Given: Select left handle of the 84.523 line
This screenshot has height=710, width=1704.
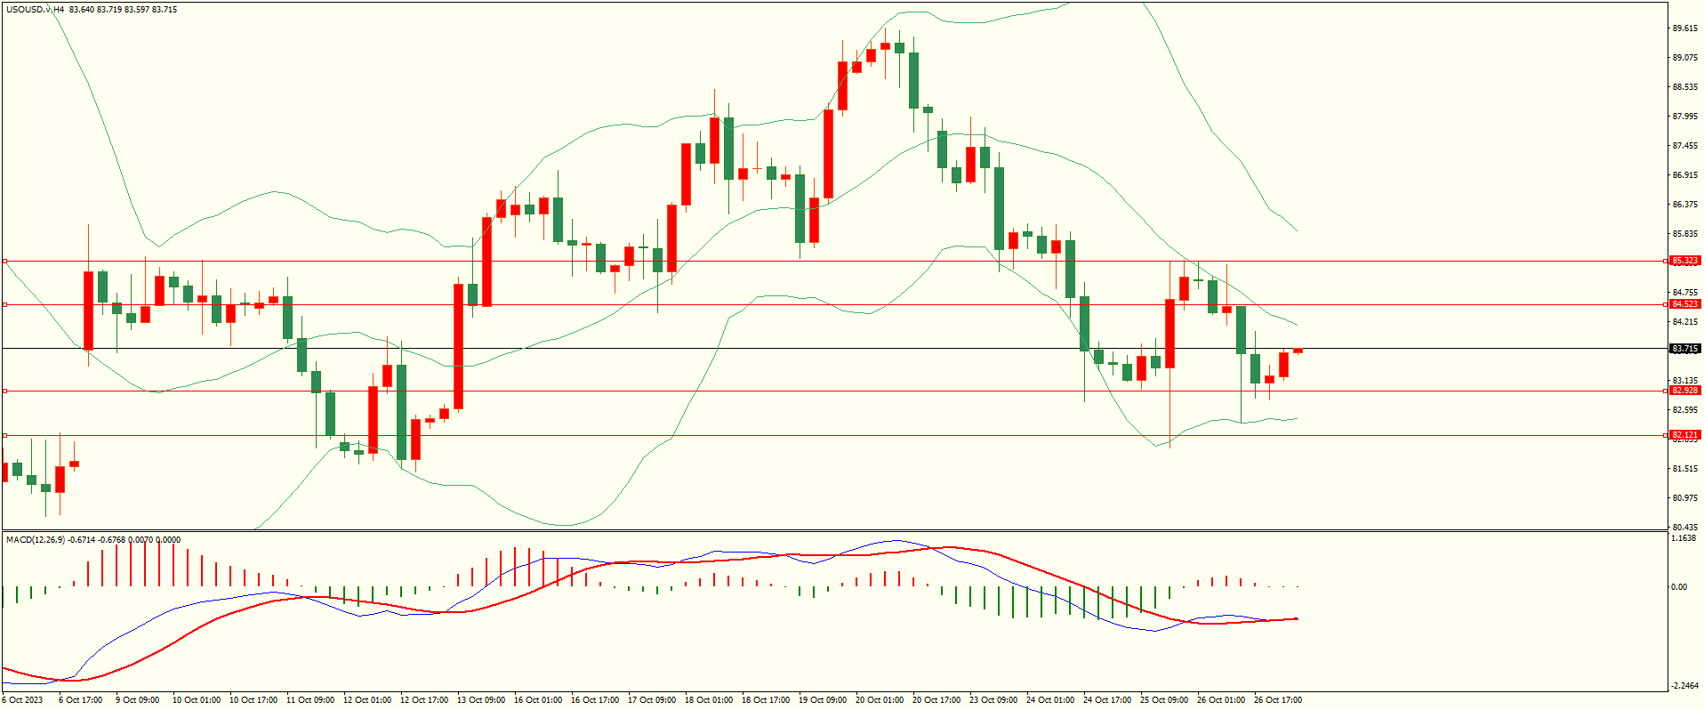Looking at the screenshot, I should [4, 304].
